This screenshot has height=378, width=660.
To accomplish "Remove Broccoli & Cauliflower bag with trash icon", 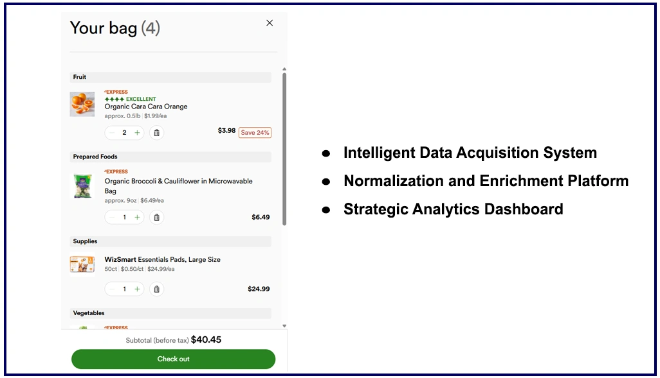I will click(x=156, y=218).
